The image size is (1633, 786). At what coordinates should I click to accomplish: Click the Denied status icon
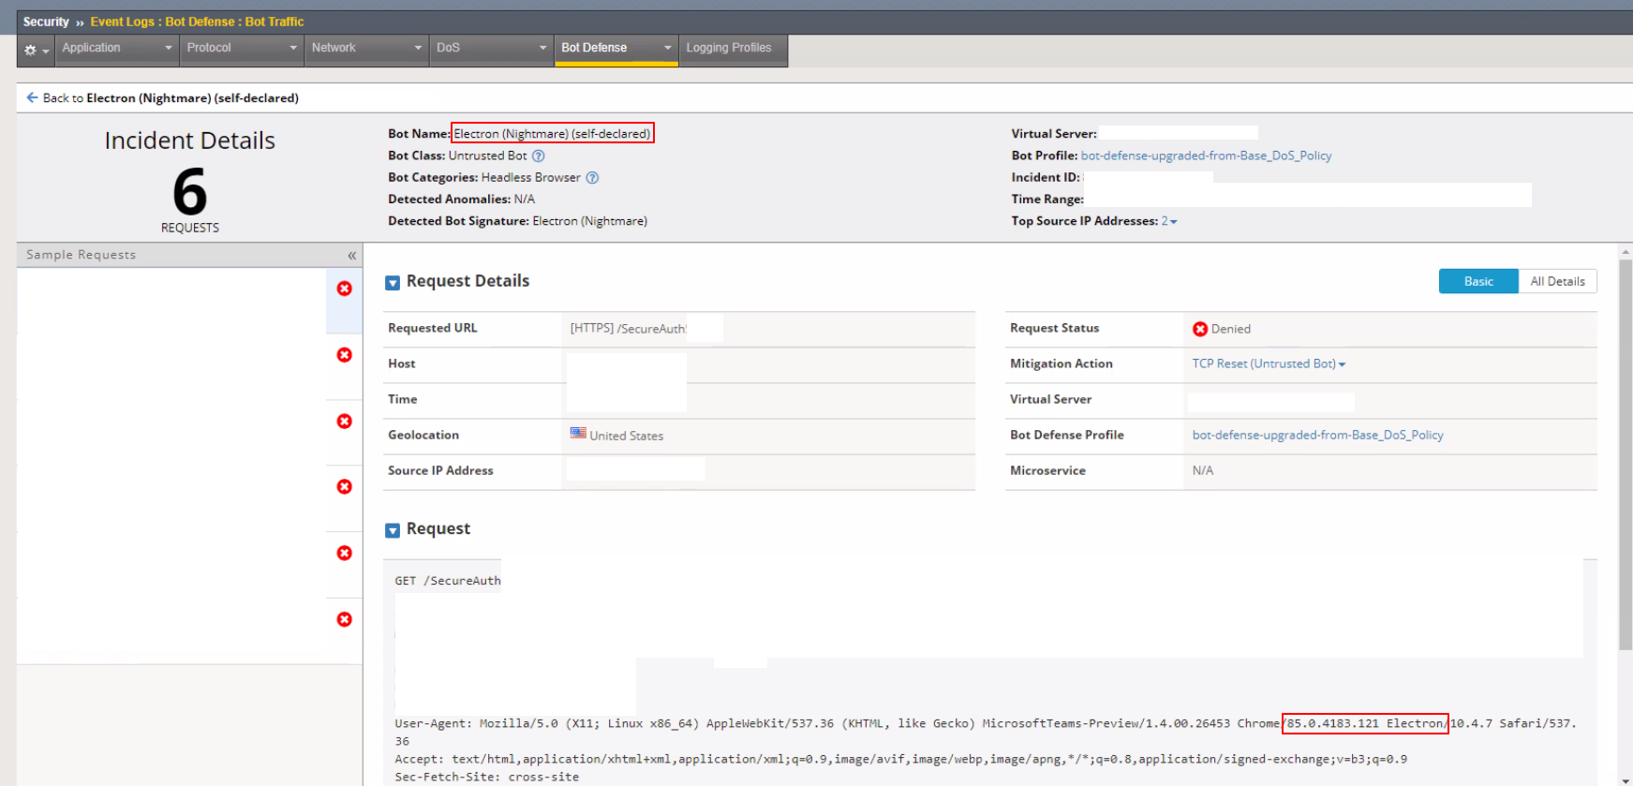click(x=1200, y=329)
